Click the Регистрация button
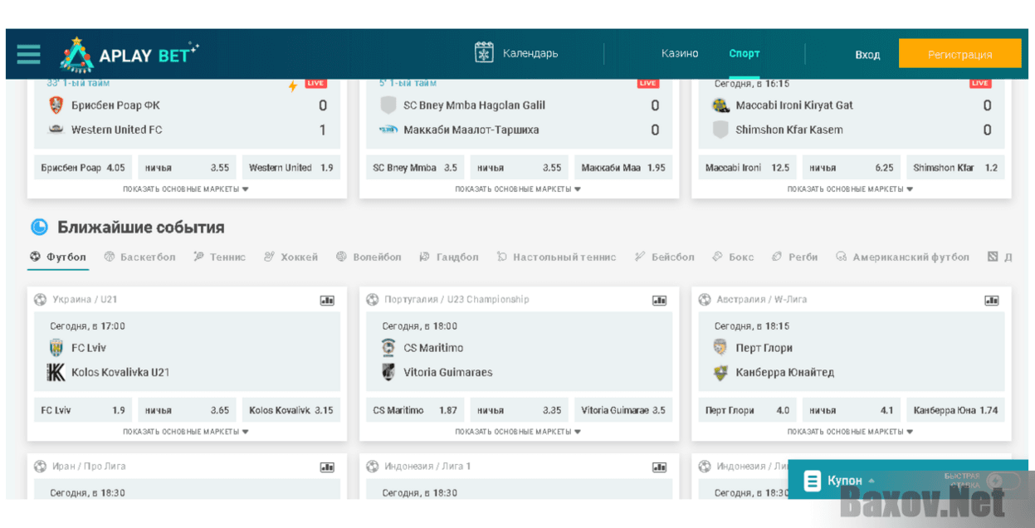 (x=959, y=55)
